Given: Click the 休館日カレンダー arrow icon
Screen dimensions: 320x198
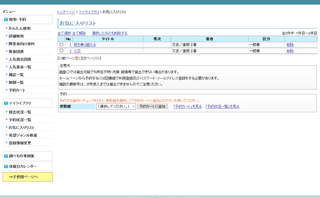Looking at the screenshot, I should (x=6, y=167).
